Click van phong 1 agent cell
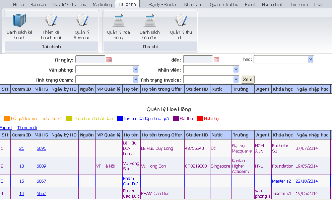332x200 pixels. (x=263, y=193)
